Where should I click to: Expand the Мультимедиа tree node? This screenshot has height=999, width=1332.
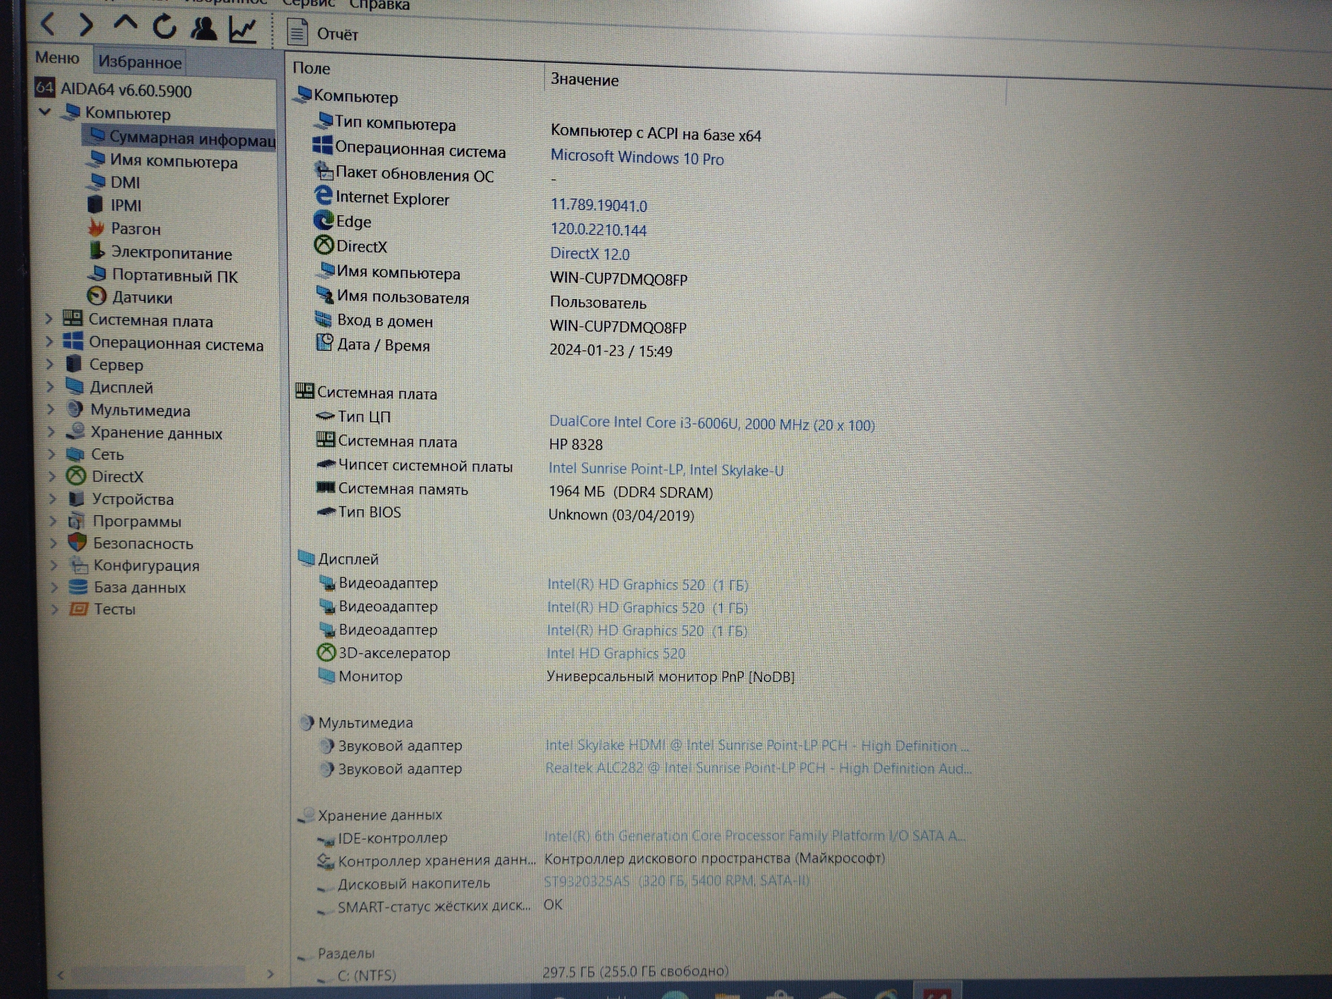coord(51,409)
